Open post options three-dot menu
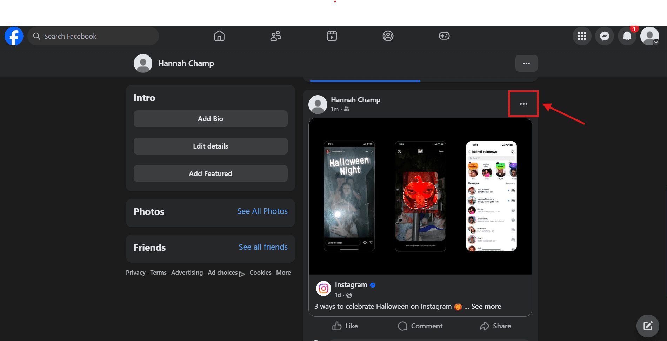667x341 pixels. 523,104
